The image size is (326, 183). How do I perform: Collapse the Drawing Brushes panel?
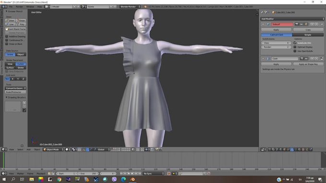pyautogui.click(x=6, y=97)
